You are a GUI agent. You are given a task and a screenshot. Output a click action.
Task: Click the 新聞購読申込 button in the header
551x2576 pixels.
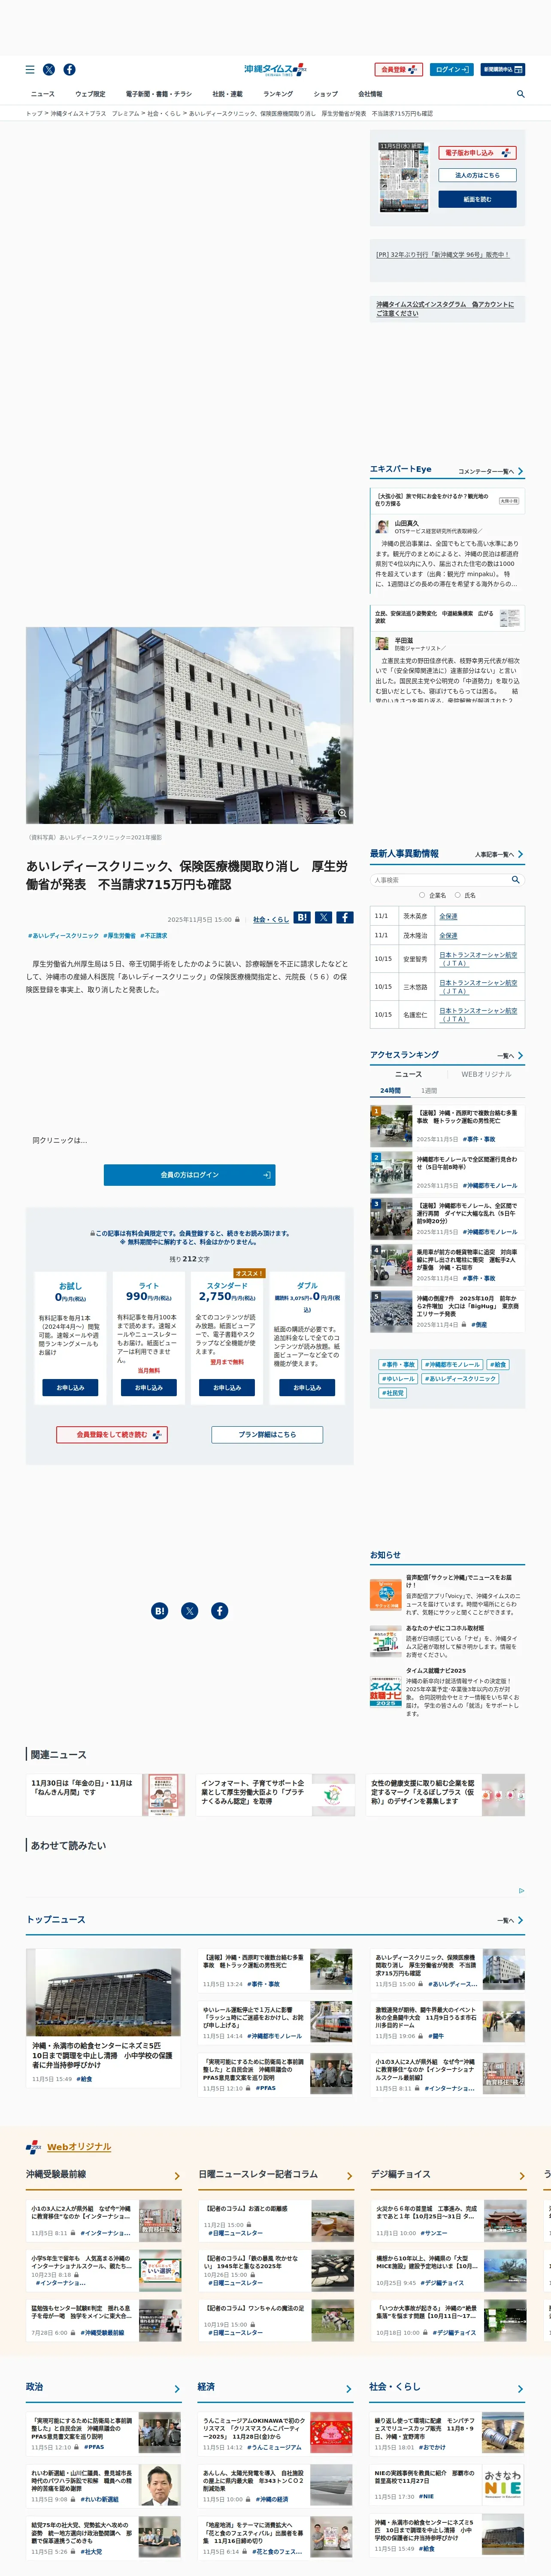502,70
